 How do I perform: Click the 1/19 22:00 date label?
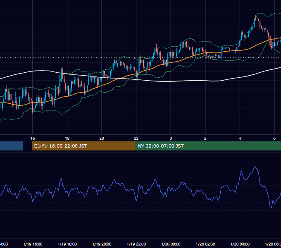click(136, 244)
